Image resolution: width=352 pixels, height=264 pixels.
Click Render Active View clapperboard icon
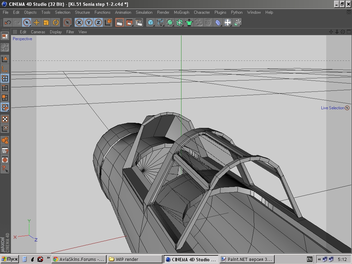tap(120, 23)
